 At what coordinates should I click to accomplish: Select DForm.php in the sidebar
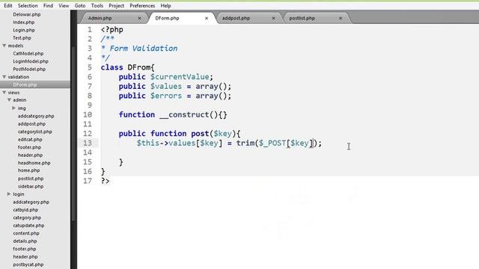click(x=25, y=84)
